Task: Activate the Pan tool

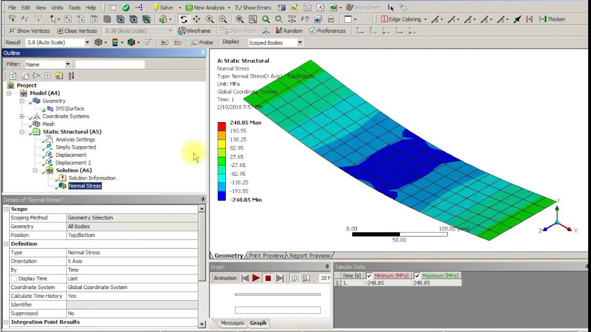Action: pos(197,19)
